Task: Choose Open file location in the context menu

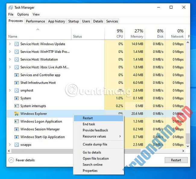Action: tap(99, 159)
